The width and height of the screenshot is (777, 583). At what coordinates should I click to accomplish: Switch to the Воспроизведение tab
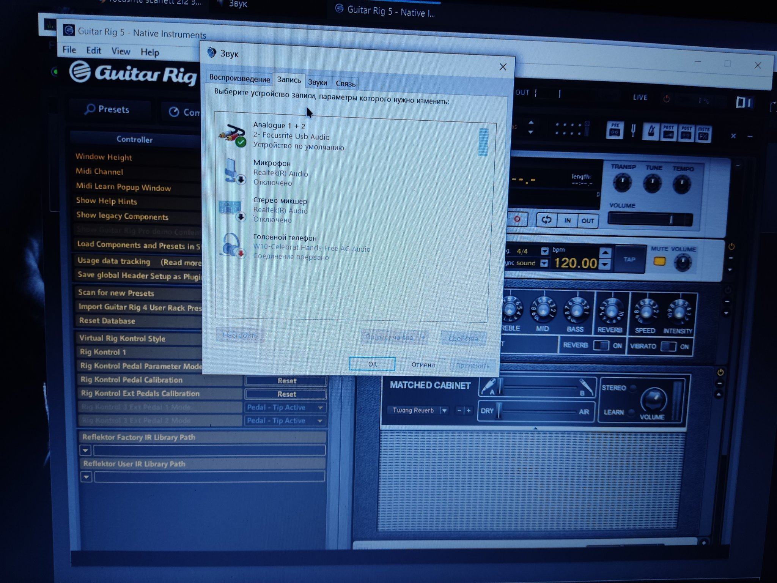click(x=239, y=79)
